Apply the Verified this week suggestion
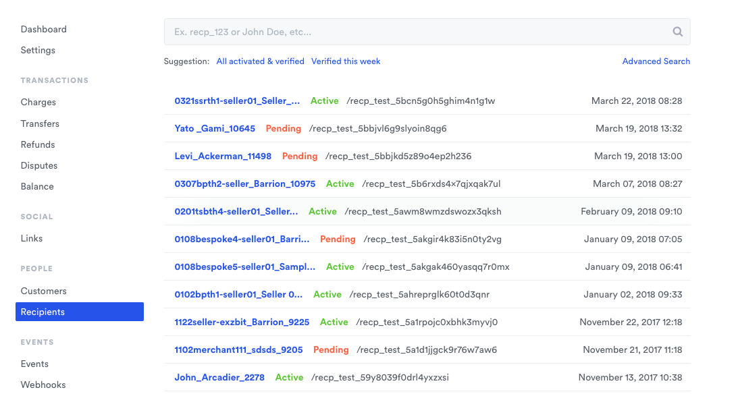 pos(346,61)
